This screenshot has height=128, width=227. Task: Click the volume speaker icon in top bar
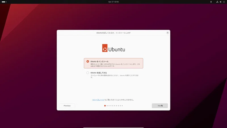click(221, 2)
